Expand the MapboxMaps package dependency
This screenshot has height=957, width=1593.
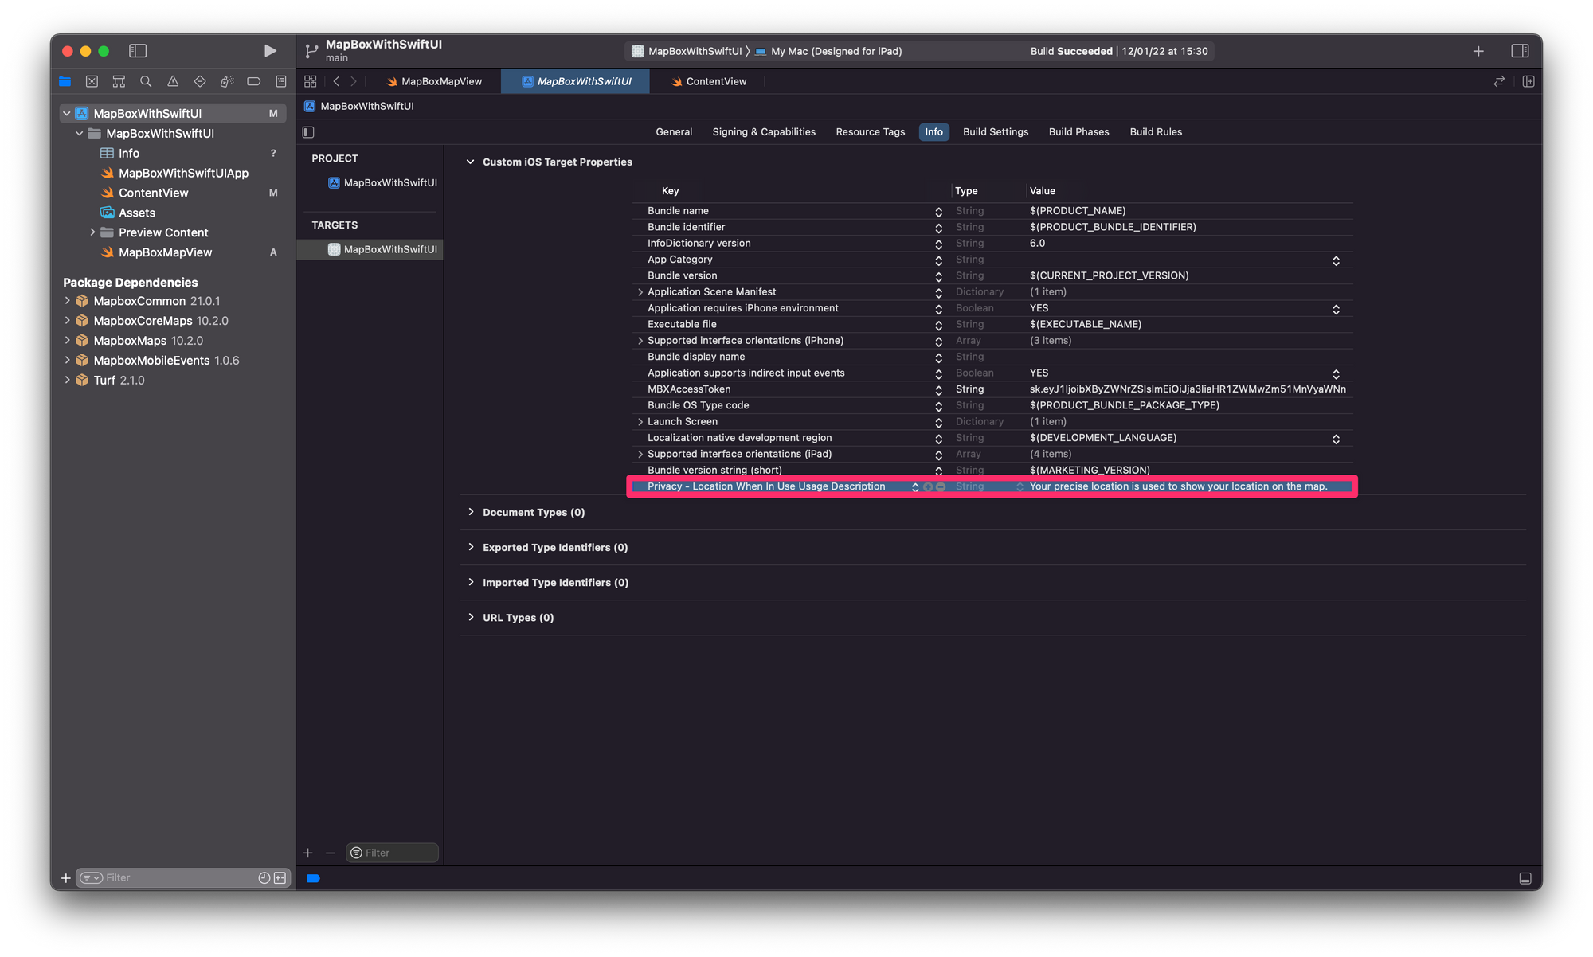coord(68,341)
